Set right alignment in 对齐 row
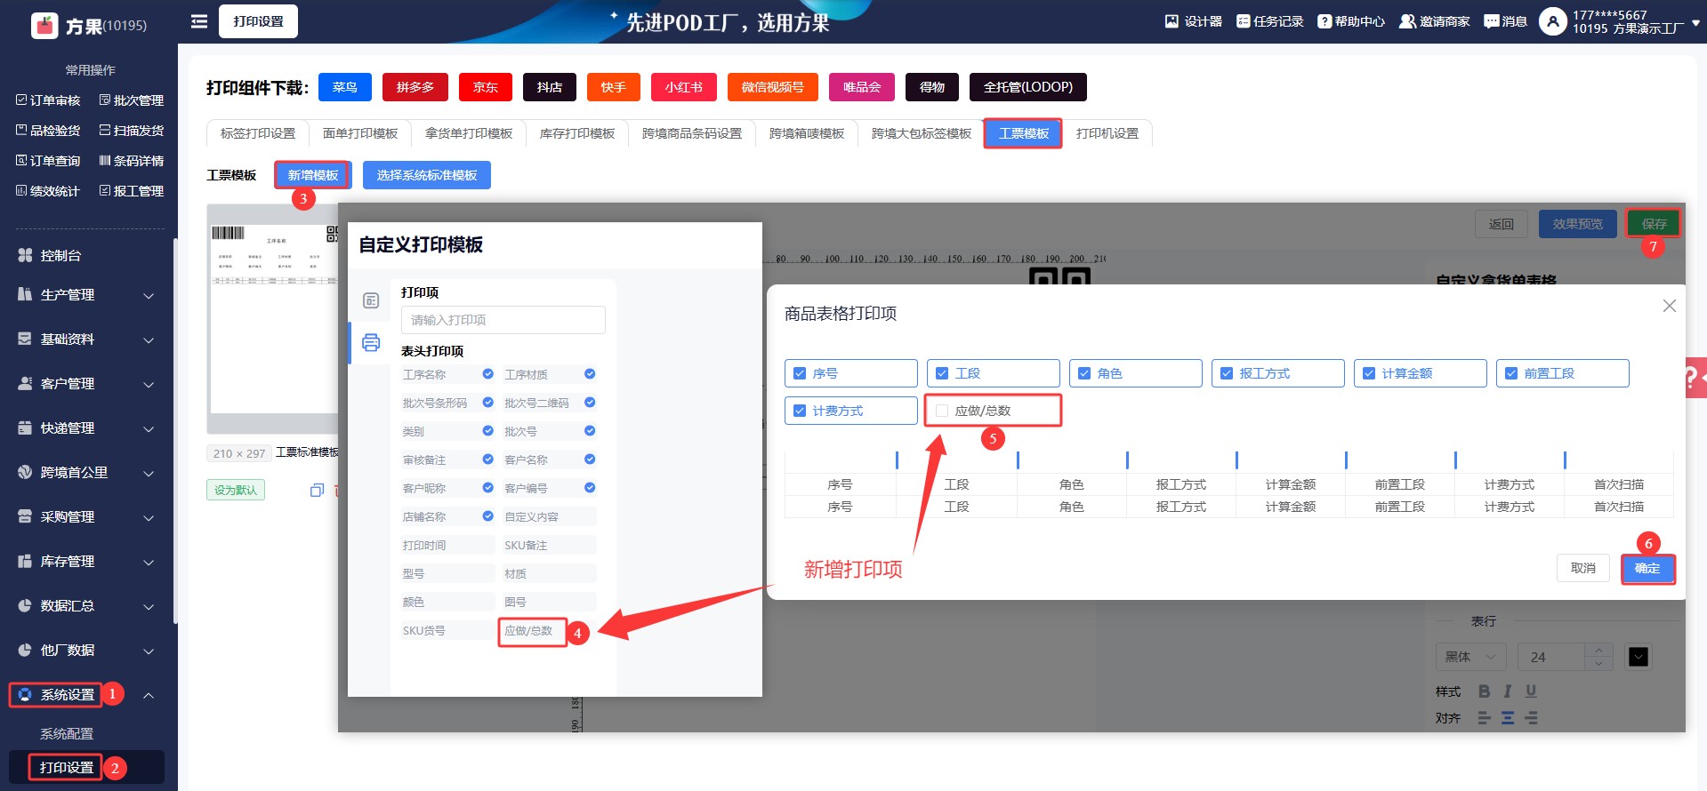The height and width of the screenshot is (791, 1707). point(1532,718)
